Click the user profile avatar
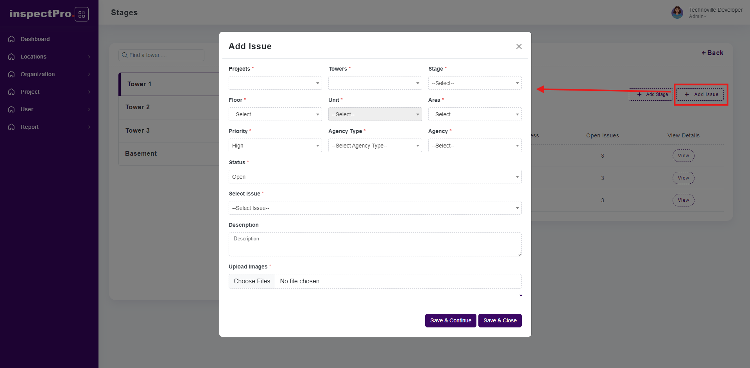This screenshot has width=750, height=368. (677, 12)
